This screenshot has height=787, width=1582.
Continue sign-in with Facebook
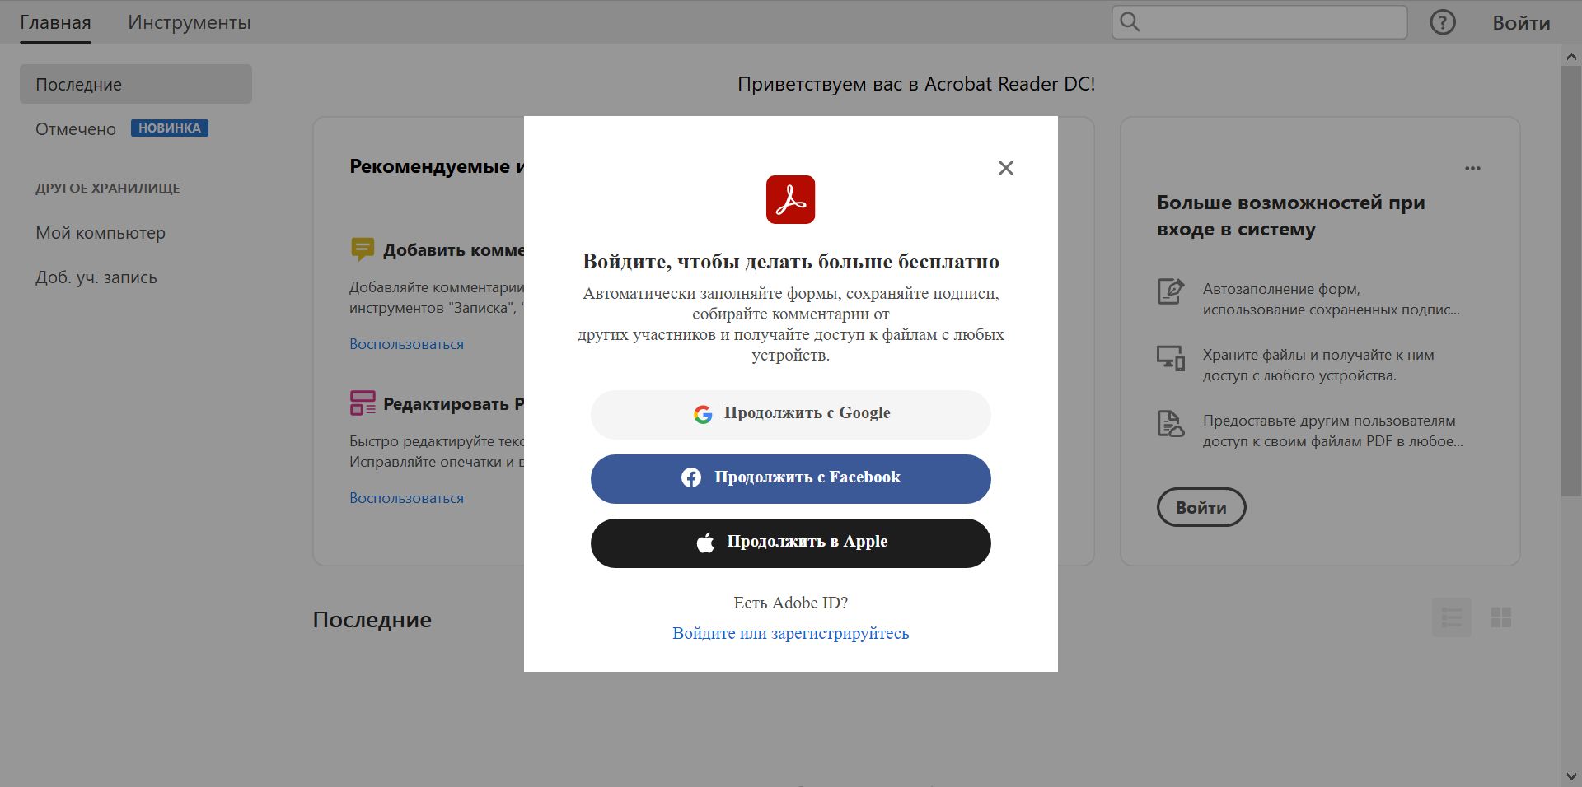click(789, 477)
